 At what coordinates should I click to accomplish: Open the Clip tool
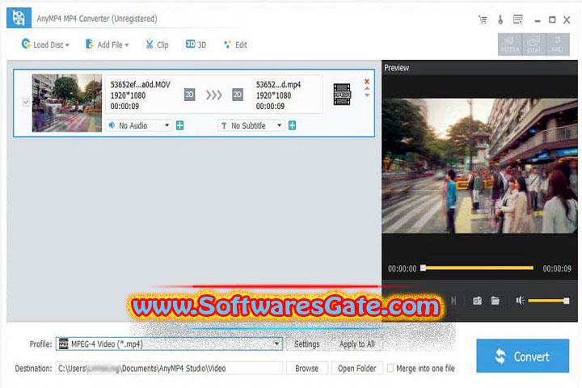pos(157,44)
